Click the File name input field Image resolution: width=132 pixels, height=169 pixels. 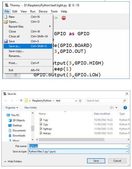(77, 146)
